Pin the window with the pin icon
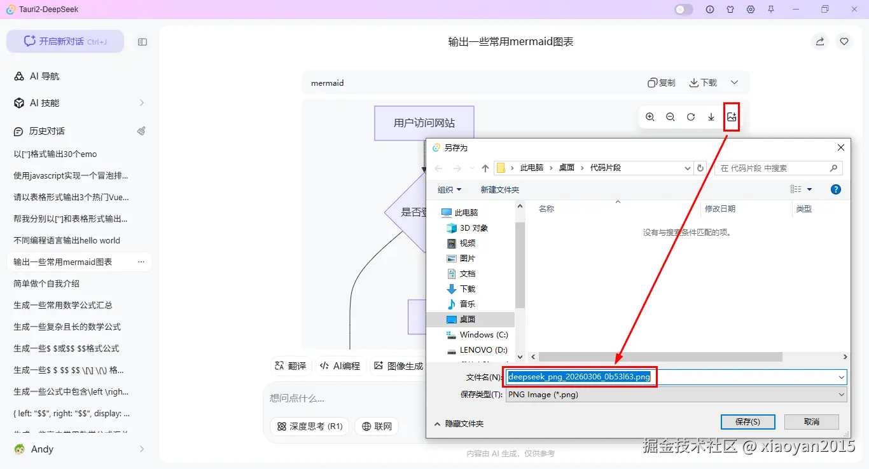Viewport: 869px width, 469px height. coord(771,10)
